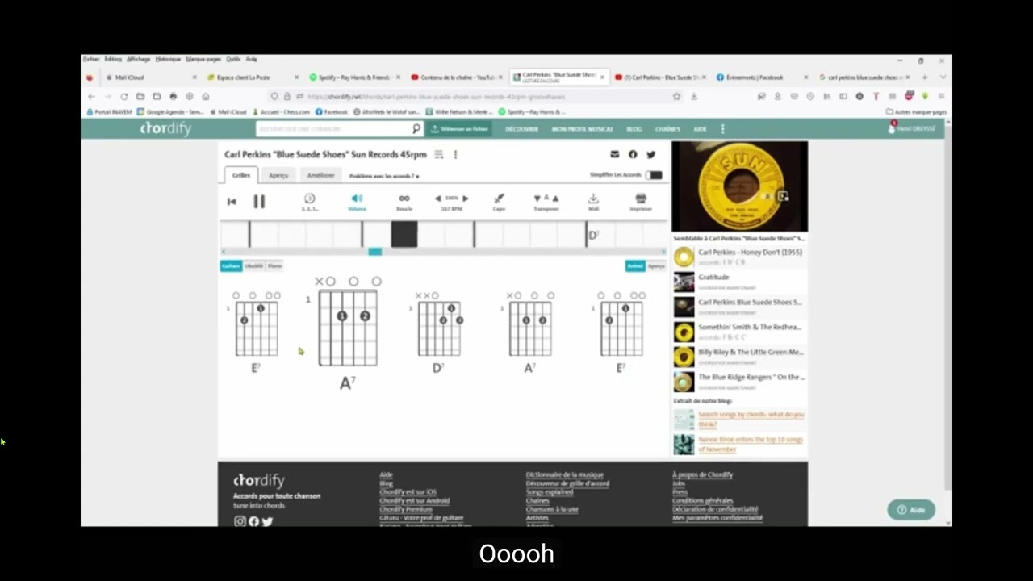This screenshot has height=581, width=1033.
Task: Open Firefox Historique menu
Action: (168, 59)
